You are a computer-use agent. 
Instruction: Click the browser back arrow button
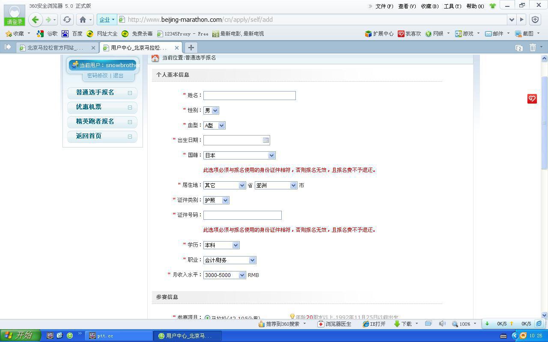click(x=36, y=19)
